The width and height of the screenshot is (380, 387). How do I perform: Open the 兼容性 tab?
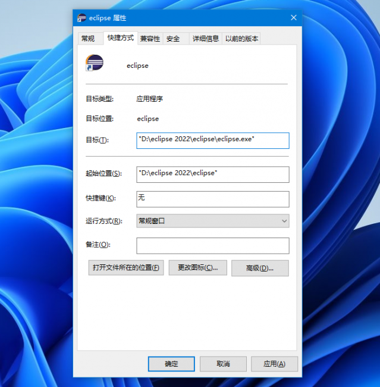(x=150, y=39)
